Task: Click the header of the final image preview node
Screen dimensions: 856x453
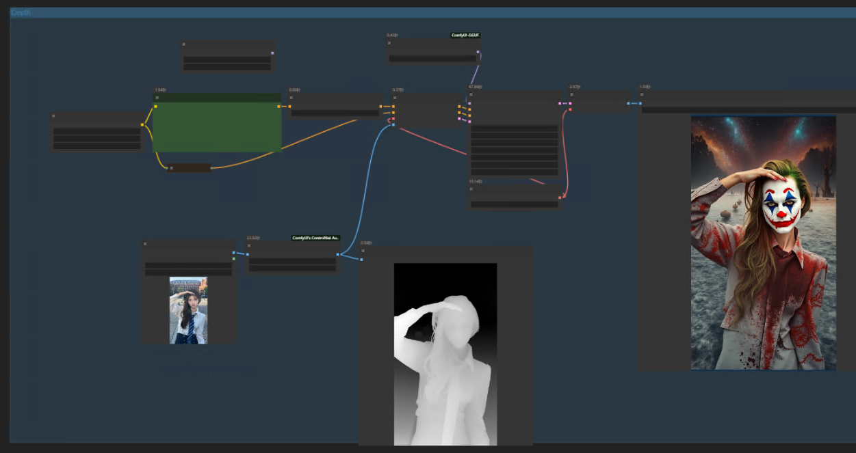Action: 746,95
